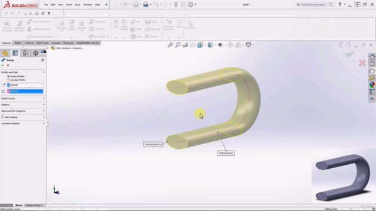Open the File menu
This screenshot has width=376, height=211.
pyautogui.click(x=46, y=5)
